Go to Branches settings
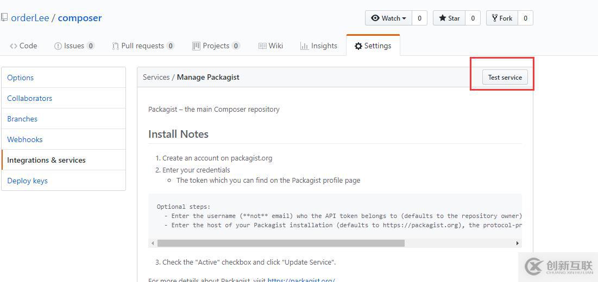Image resolution: width=598 pixels, height=282 pixels. pos(64,119)
